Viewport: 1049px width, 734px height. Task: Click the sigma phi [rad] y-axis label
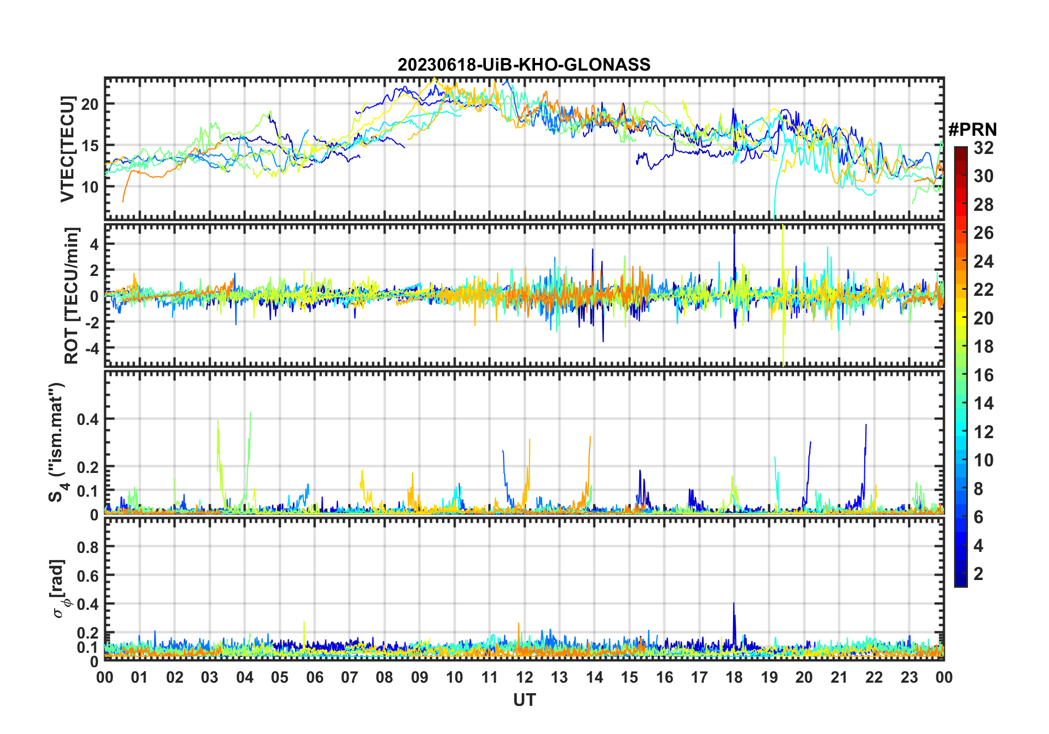(x=60, y=589)
